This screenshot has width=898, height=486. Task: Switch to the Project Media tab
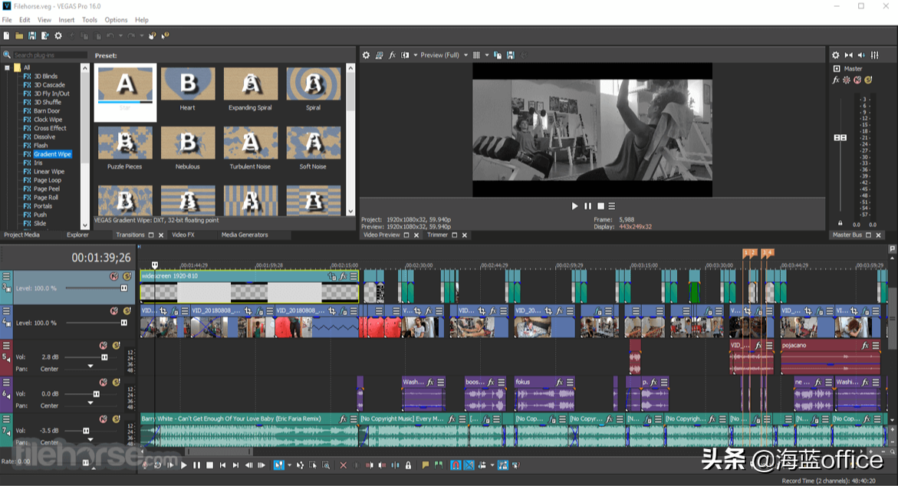click(x=21, y=235)
